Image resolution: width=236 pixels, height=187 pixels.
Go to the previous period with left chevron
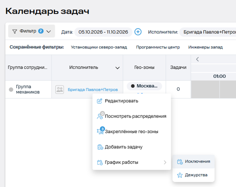tap(197, 59)
